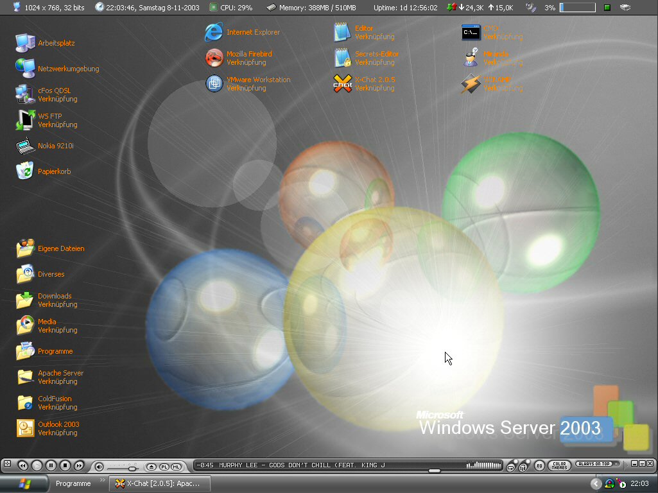The width and height of the screenshot is (658, 493).
Task: Open the Papierkorb recycle bin
Action: [24, 171]
